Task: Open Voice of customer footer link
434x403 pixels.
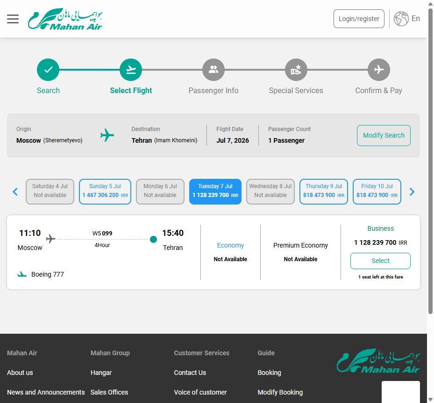Action: 200,392
